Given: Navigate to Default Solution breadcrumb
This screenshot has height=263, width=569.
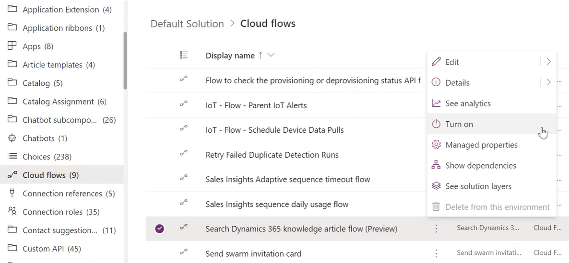Looking at the screenshot, I should point(187,23).
